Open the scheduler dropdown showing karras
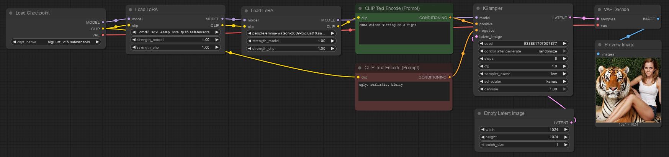The width and height of the screenshot is (669, 157). click(523, 82)
